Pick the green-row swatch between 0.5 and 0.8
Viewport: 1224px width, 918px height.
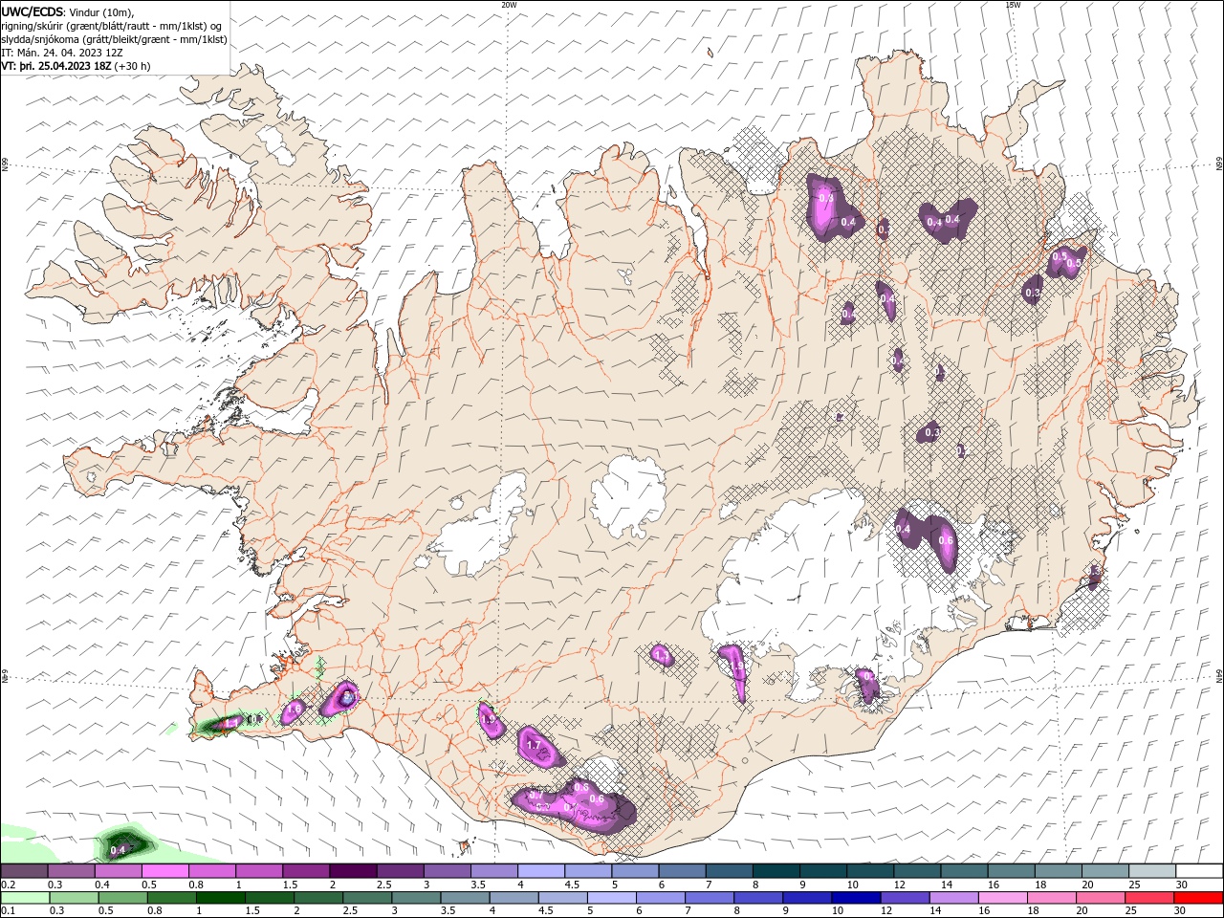click(x=122, y=898)
